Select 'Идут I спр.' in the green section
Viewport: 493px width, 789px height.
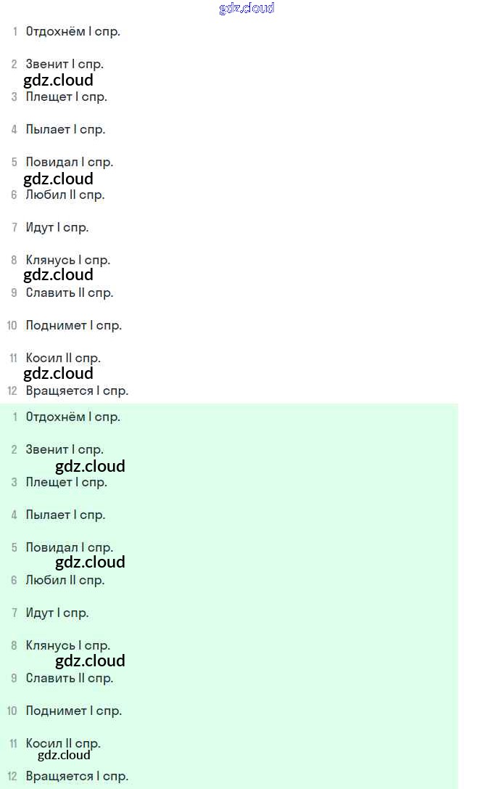point(57,613)
